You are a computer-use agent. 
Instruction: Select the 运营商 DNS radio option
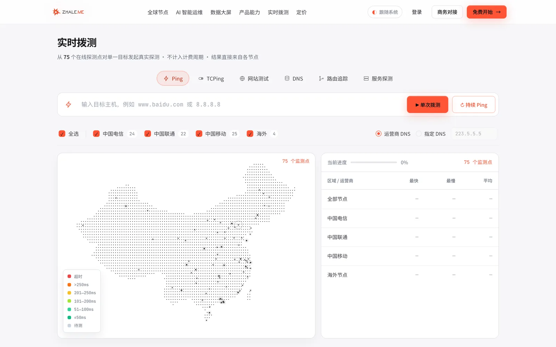pos(378,134)
